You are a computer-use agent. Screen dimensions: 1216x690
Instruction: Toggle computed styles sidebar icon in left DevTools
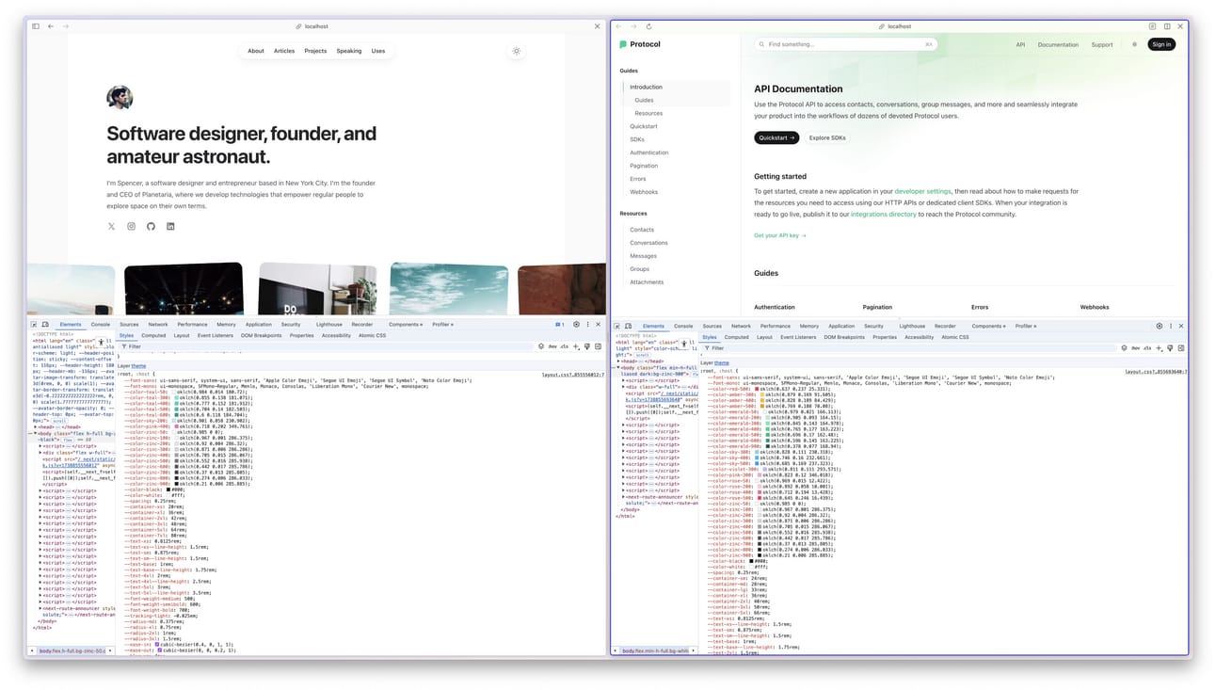pyautogui.click(x=598, y=346)
